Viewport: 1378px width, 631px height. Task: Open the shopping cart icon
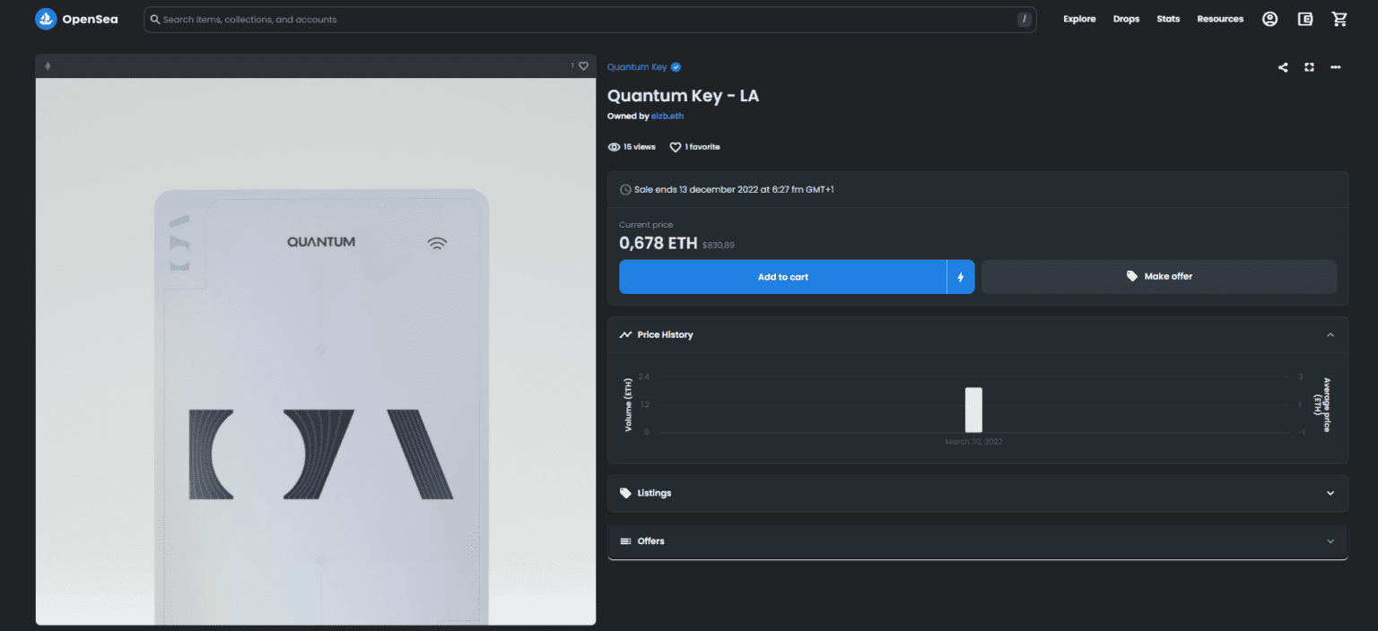[1339, 18]
